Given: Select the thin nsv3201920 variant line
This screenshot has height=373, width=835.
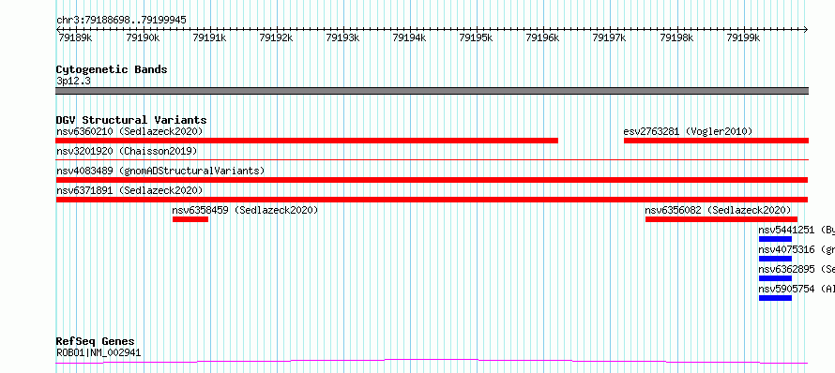Looking at the screenshot, I should [432, 159].
